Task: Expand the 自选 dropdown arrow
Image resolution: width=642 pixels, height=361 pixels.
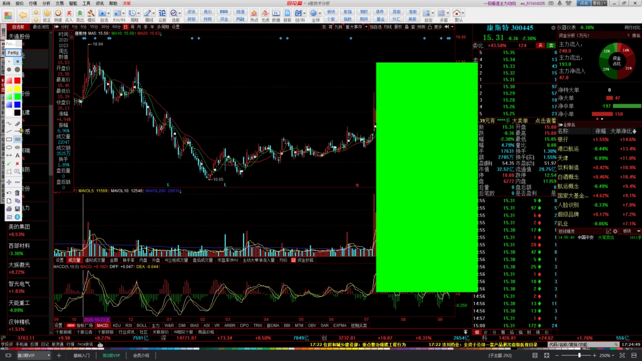Action: pyautogui.click(x=109, y=13)
